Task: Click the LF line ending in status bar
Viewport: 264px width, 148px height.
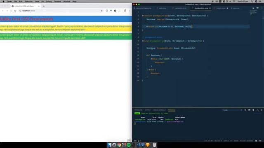Action: pyautogui.click(x=231, y=141)
